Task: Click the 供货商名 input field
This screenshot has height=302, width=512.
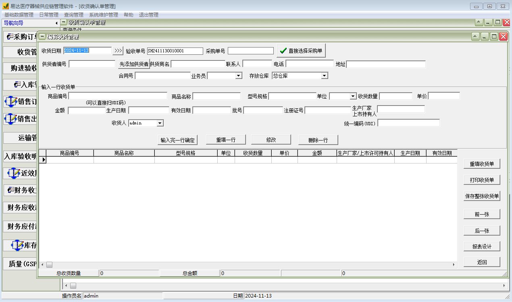Action: pyautogui.click(x=198, y=64)
